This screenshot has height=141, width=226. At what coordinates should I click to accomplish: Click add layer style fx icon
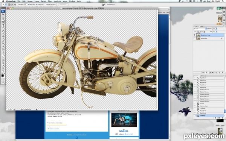coord(207,73)
